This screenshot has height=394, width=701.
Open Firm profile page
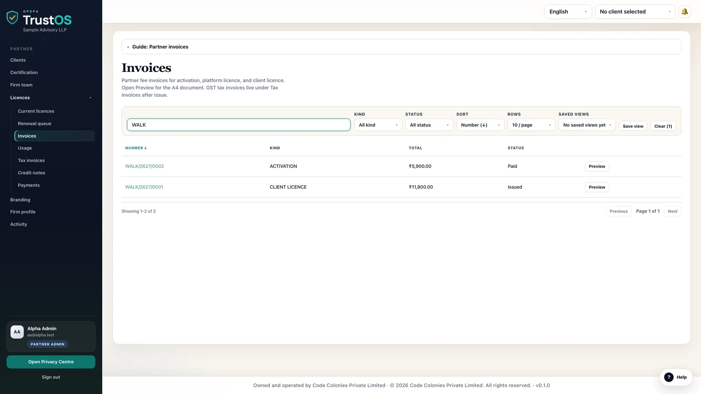click(23, 212)
